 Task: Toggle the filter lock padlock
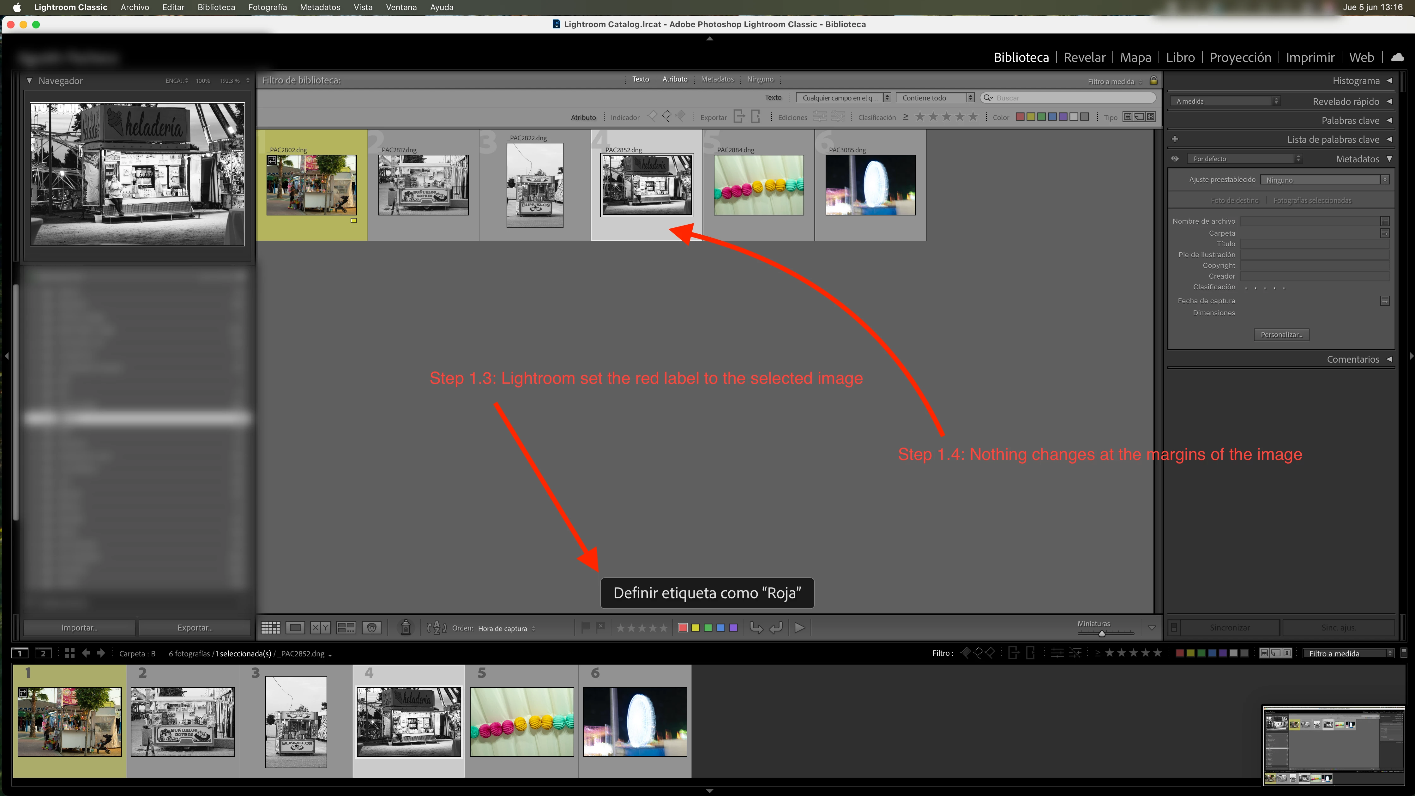[x=1153, y=81]
